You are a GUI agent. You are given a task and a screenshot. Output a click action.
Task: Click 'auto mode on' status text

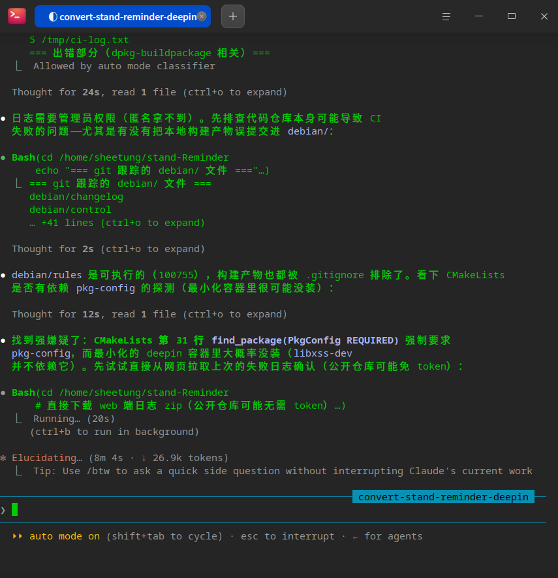coord(65,536)
